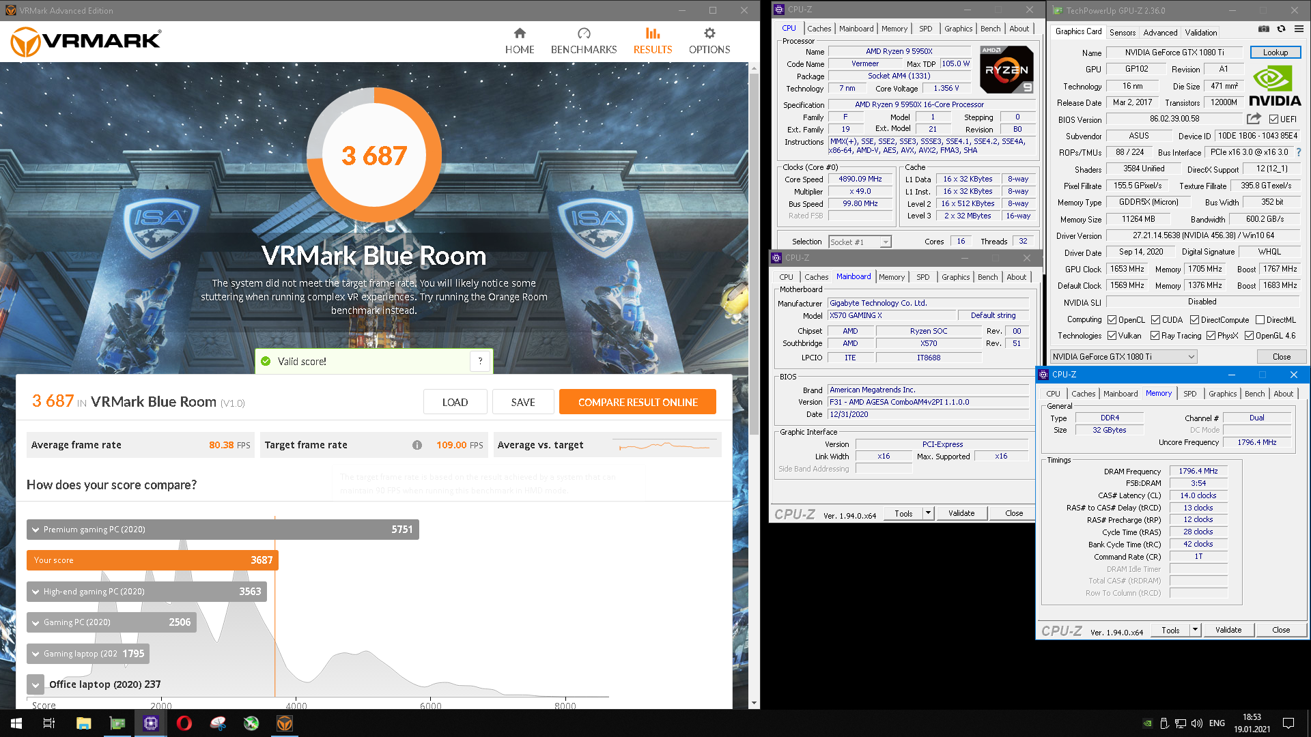Open GPU-Z hamburger menu
This screenshot has height=737, width=1311.
pyautogui.click(x=1299, y=29)
